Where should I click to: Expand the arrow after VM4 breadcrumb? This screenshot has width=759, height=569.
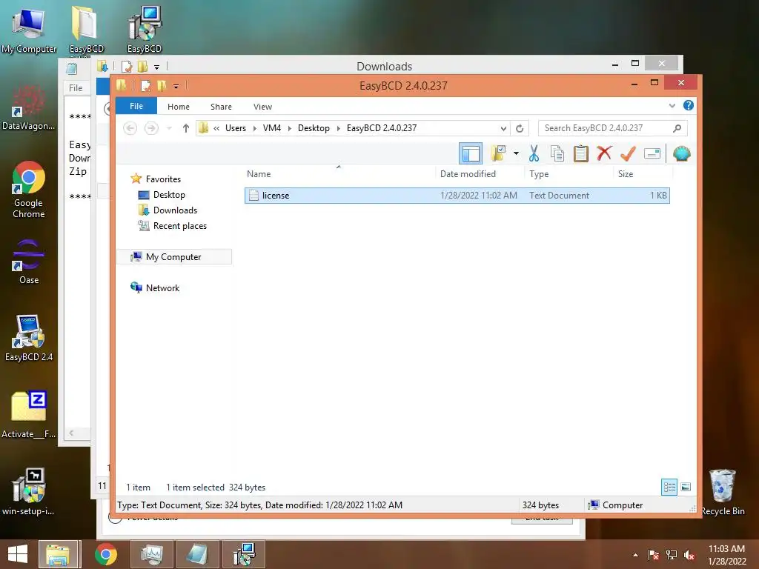tap(290, 128)
